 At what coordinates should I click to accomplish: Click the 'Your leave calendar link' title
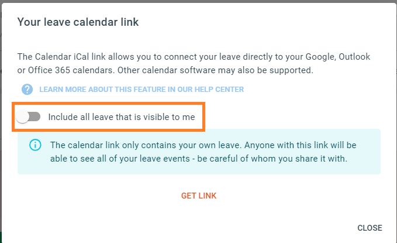(78, 22)
